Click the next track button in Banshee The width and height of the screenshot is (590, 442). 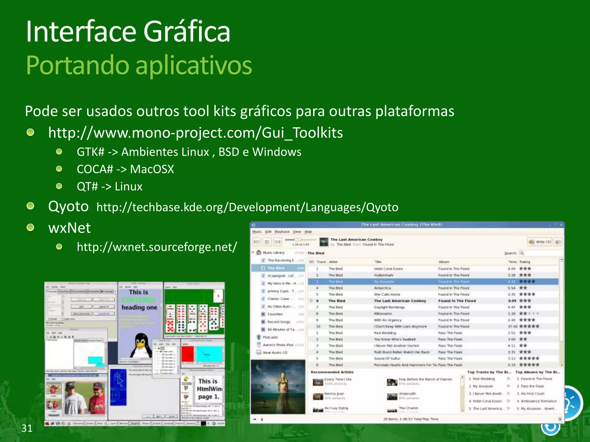[277, 242]
